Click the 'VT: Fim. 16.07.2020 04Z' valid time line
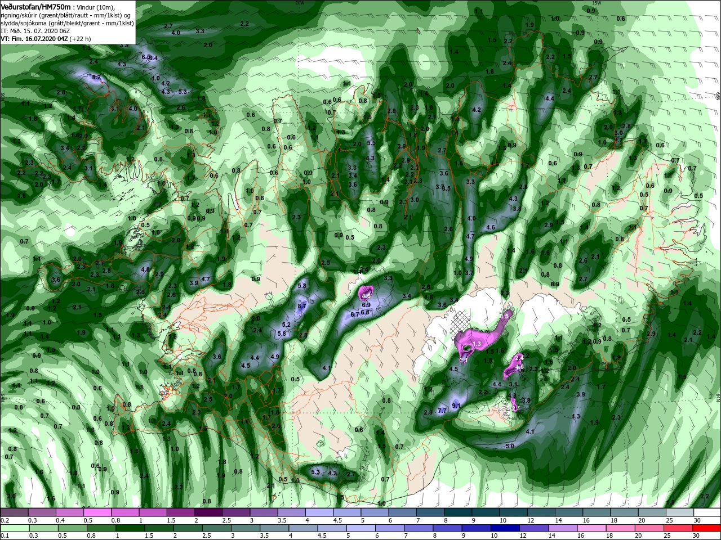 point(46,39)
